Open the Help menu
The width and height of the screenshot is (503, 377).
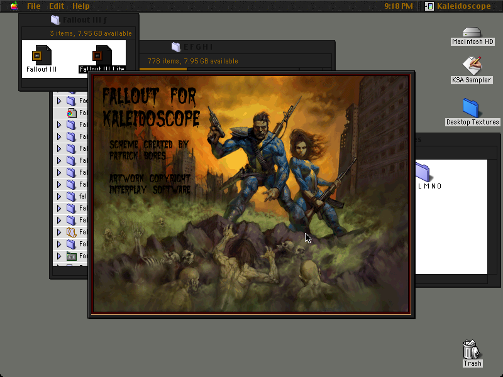(81, 6)
